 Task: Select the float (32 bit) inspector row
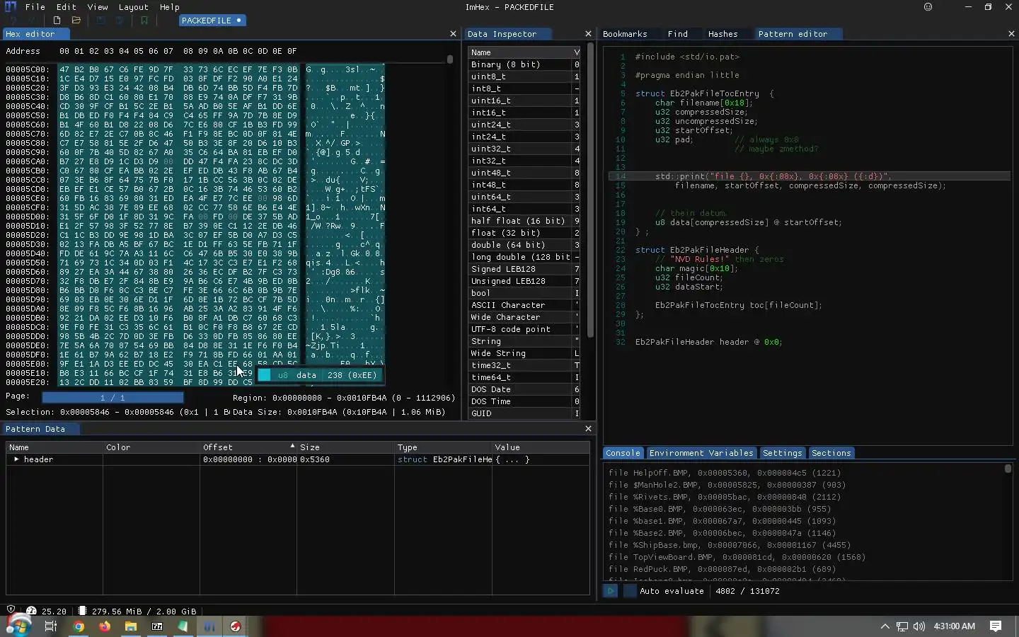[524, 233]
